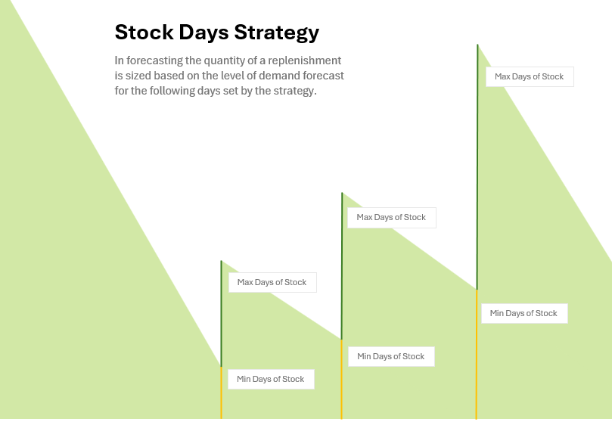This screenshot has height=422, width=612.
Task: Click the first yellow vertical line segment
Action: pyautogui.click(x=222, y=393)
